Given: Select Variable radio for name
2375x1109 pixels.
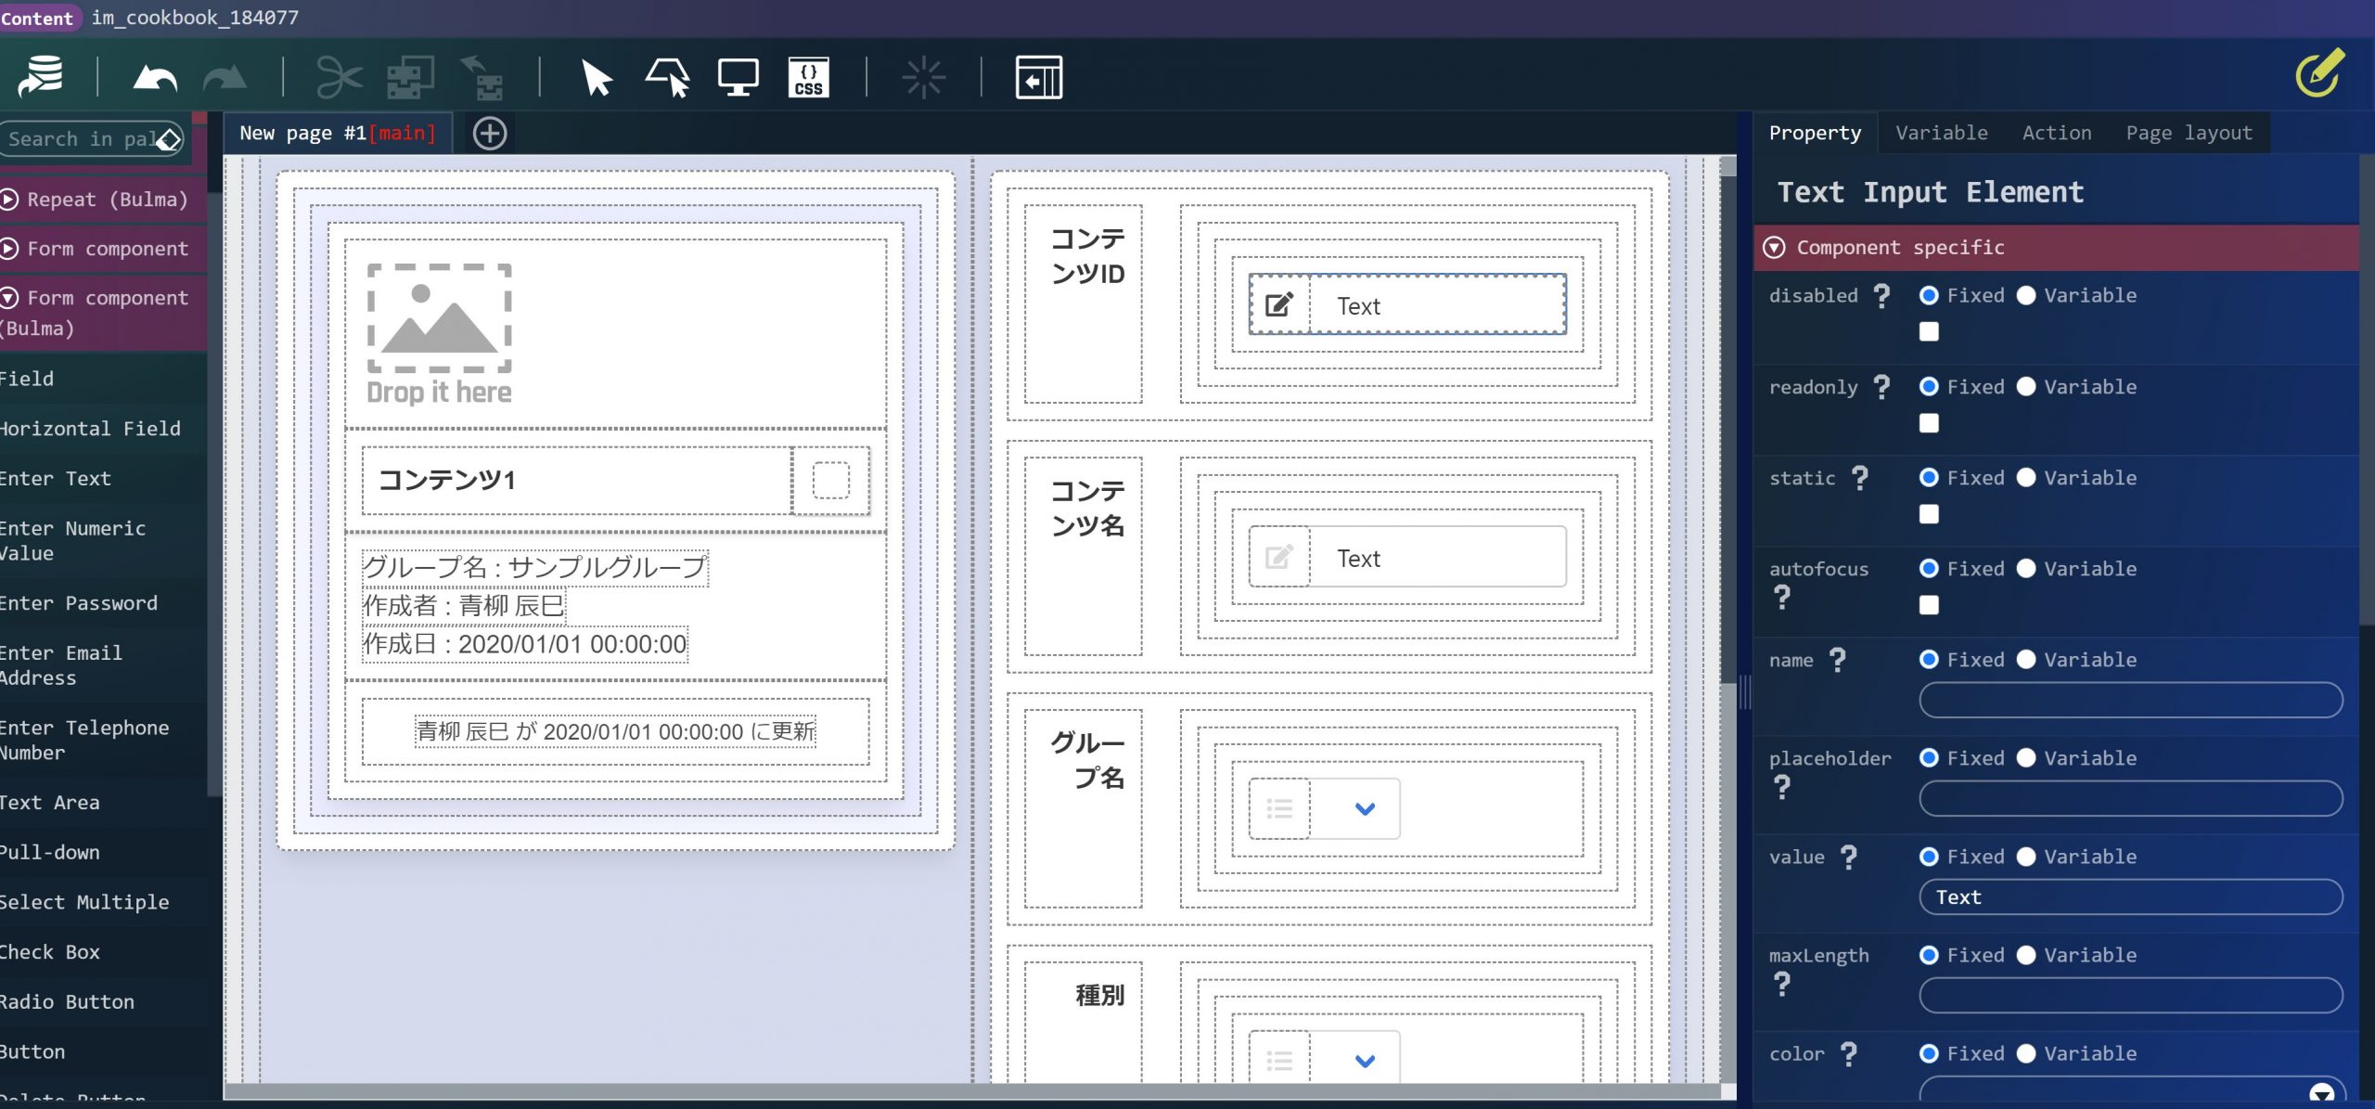Looking at the screenshot, I should [2026, 659].
